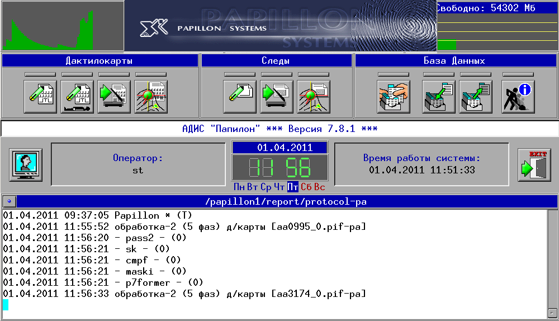Select log line with aa3174_0.pif-pa

[184, 294]
